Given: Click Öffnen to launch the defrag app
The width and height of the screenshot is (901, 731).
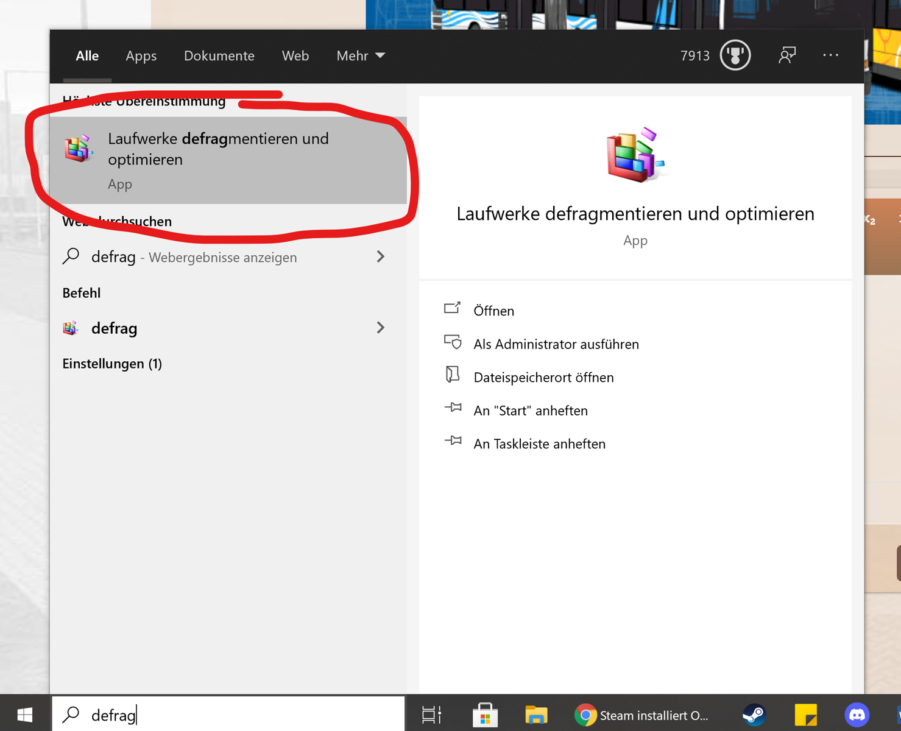Looking at the screenshot, I should [493, 311].
